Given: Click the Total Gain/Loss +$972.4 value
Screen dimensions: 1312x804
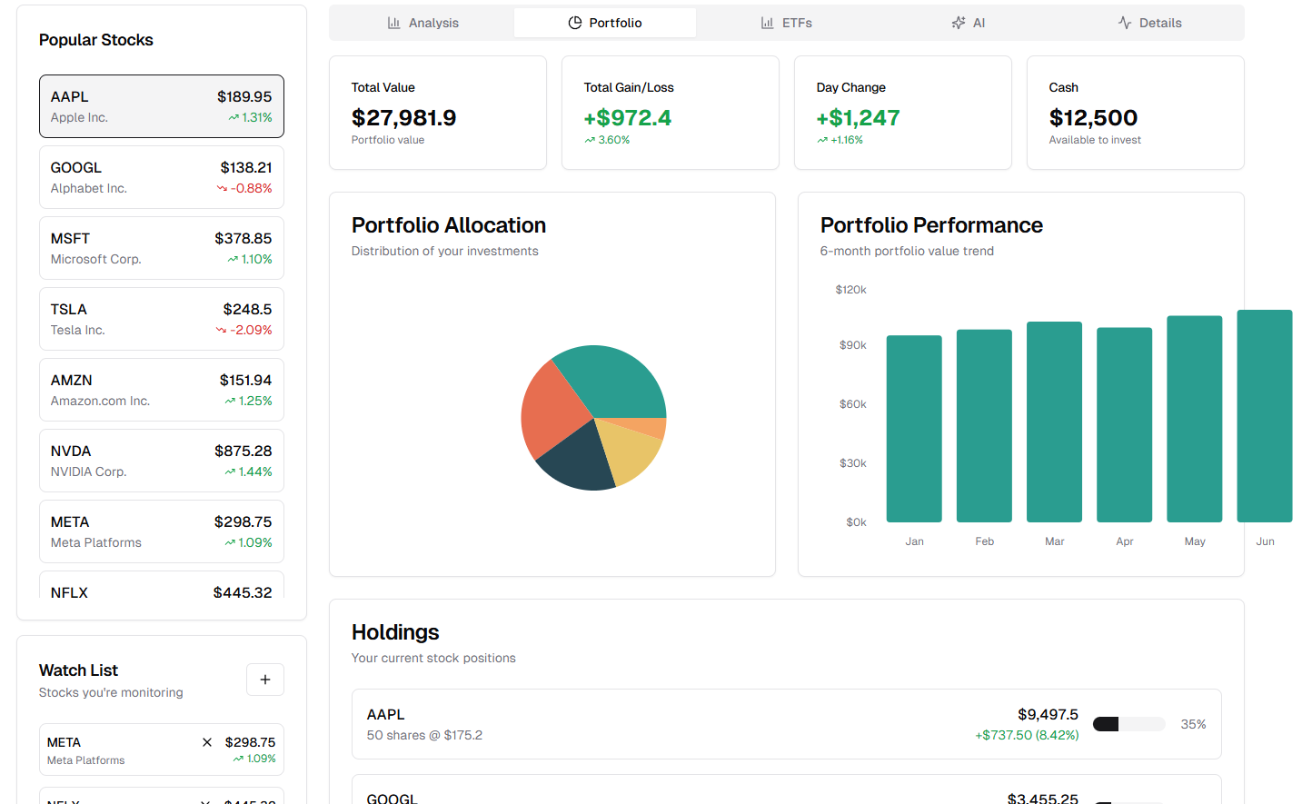Looking at the screenshot, I should (x=627, y=118).
